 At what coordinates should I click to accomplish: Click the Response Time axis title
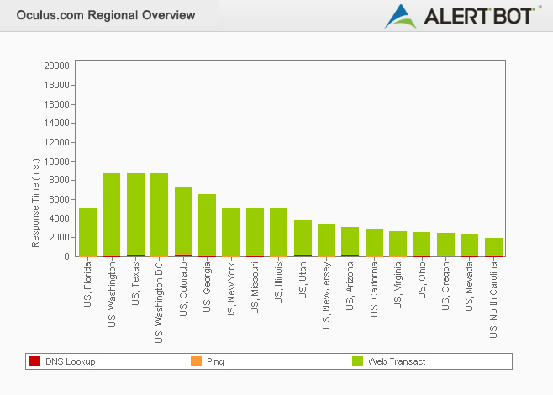click(36, 203)
